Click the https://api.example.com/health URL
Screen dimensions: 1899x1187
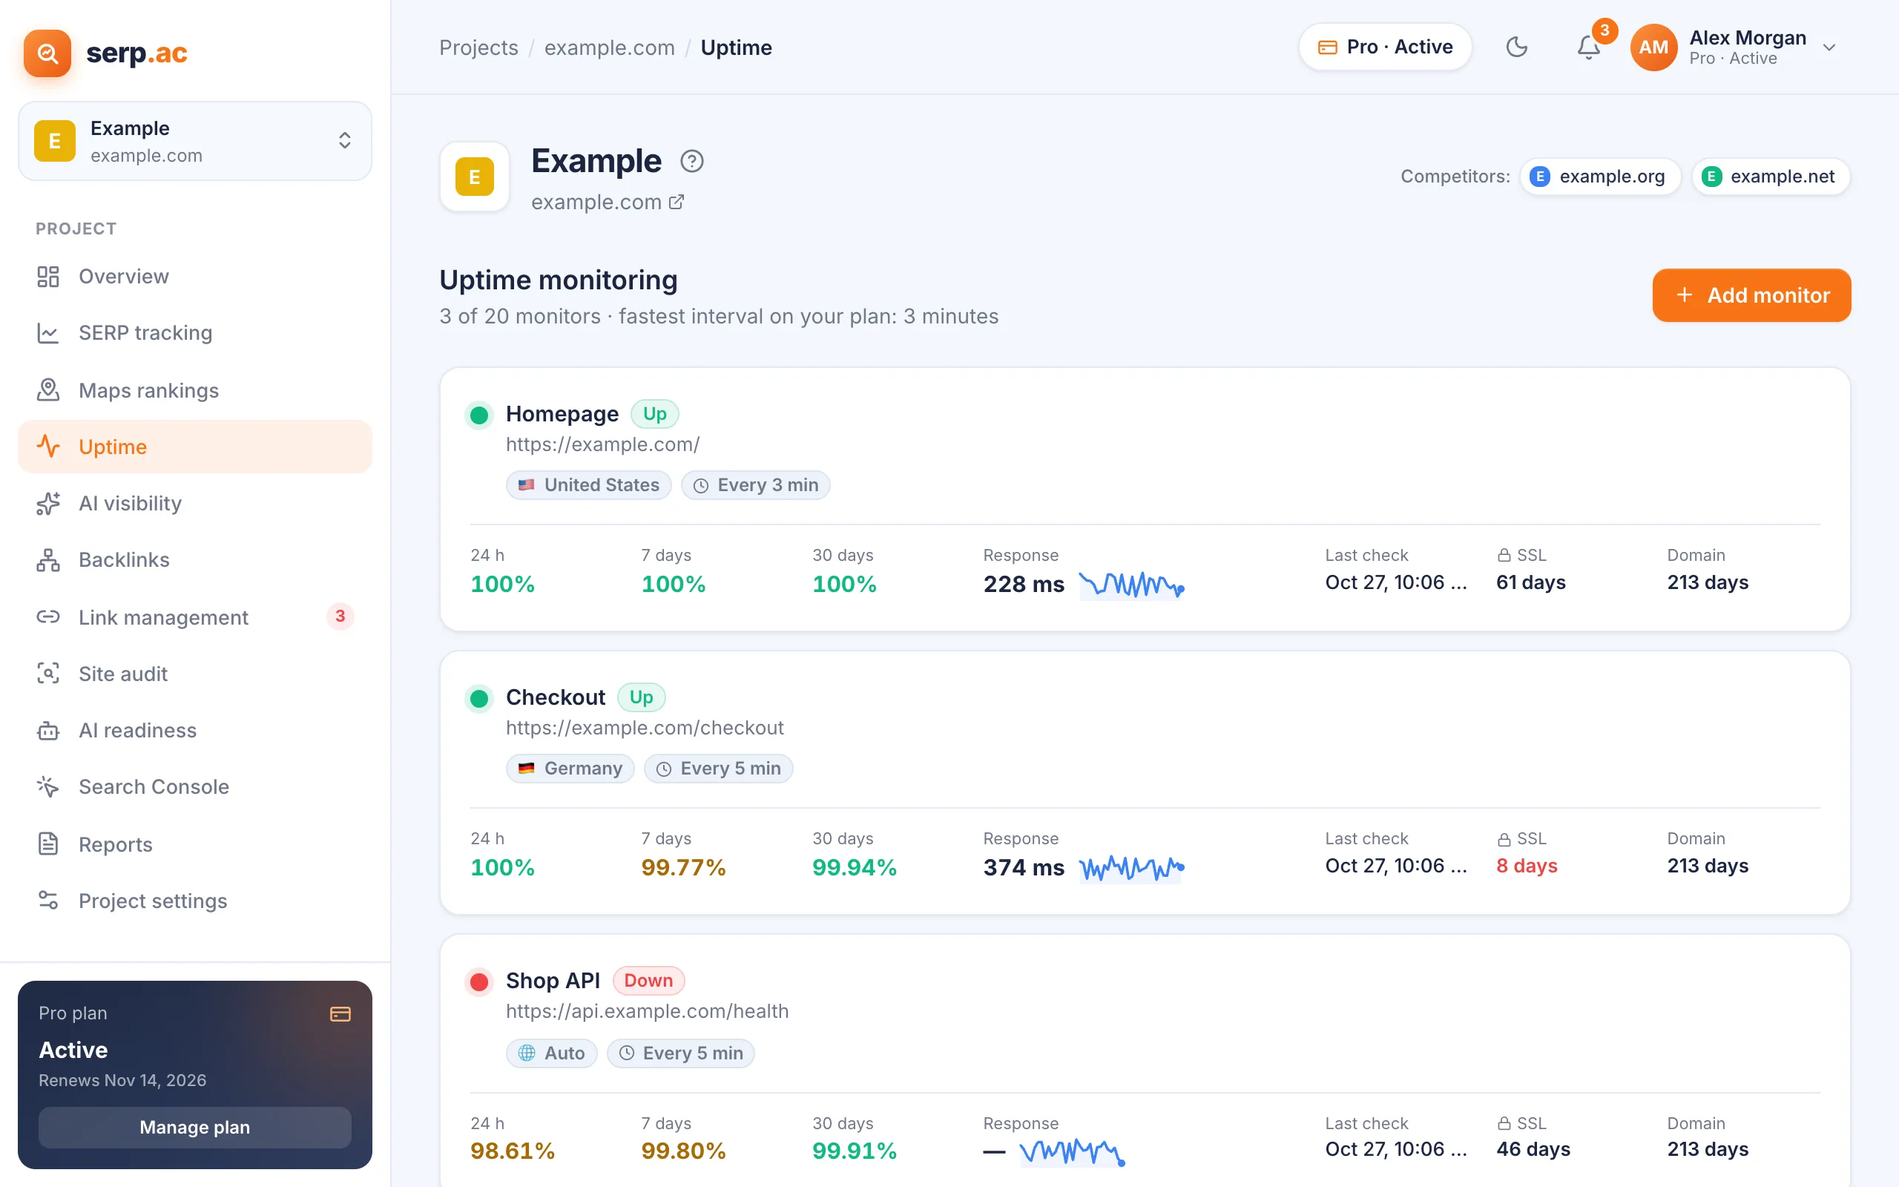(x=648, y=1011)
